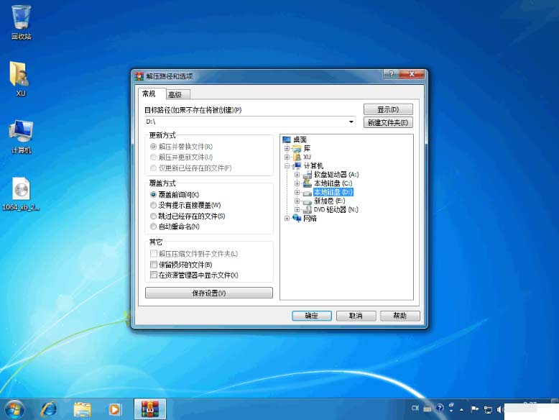Screen dimensions: 559x420
Task: Expand the new volume (E:) node
Action: (297, 201)
